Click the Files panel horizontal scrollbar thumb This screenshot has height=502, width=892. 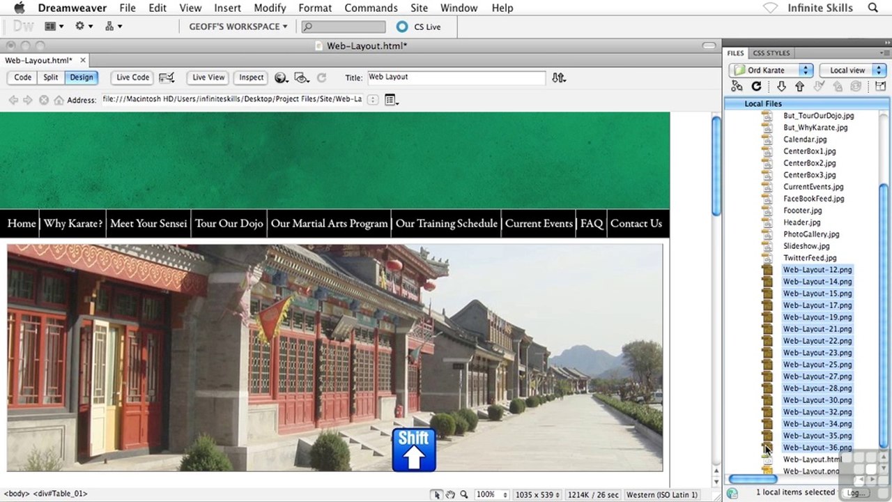753,480
